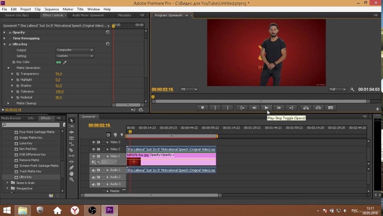Click the Extract button

[x=318, y=108]
